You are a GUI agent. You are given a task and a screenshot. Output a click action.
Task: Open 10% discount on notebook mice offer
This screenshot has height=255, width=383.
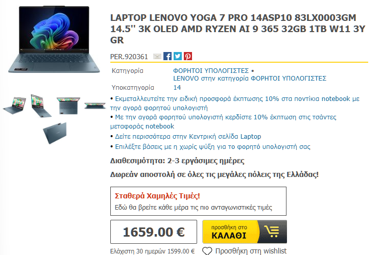(x=234, y=103)
